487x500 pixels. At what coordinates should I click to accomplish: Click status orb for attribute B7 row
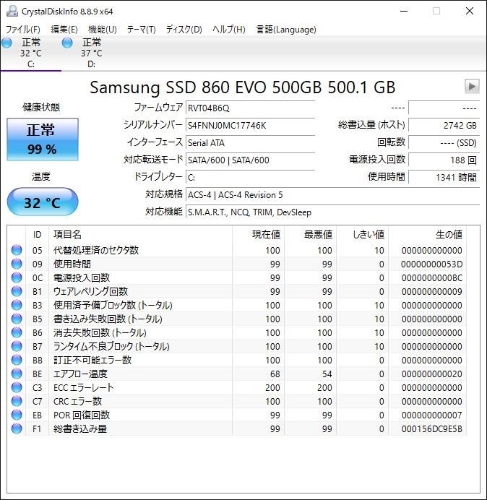pos(17,346)
